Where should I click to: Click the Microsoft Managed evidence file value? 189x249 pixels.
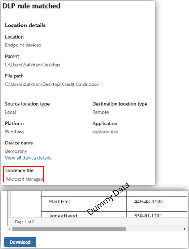click(x=24, y=179)
